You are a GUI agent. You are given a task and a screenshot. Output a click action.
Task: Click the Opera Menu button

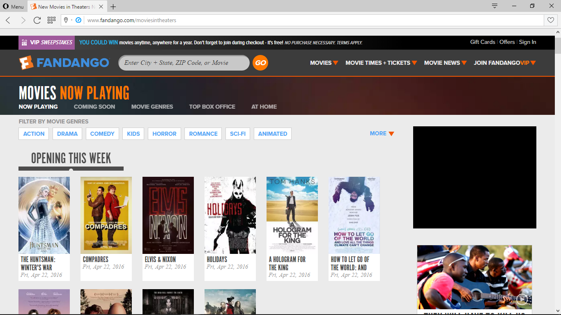pos(14,7)
